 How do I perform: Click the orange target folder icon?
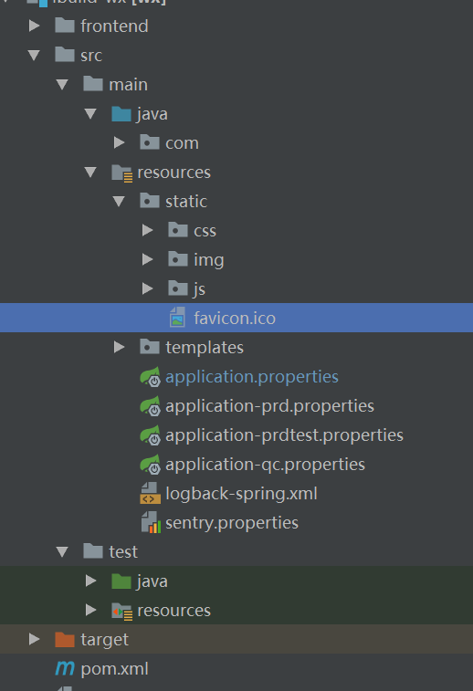tap(65, 639)
